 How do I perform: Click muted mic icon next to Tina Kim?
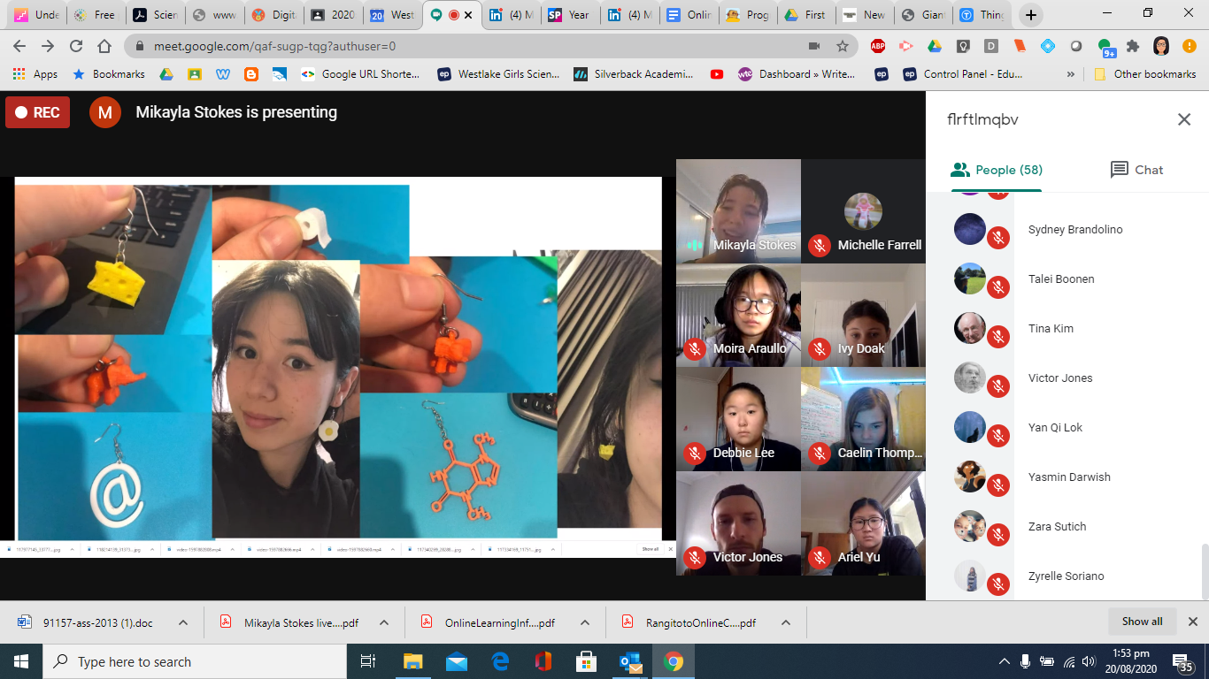(x=998, y=337)
